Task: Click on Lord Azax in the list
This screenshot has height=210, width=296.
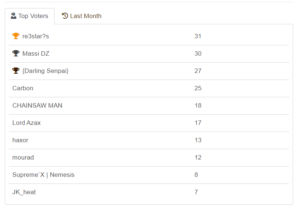Action: pyautogui.click(x=27, y=123)
